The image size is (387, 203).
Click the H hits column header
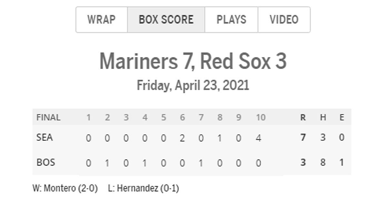tap(323, 118)
